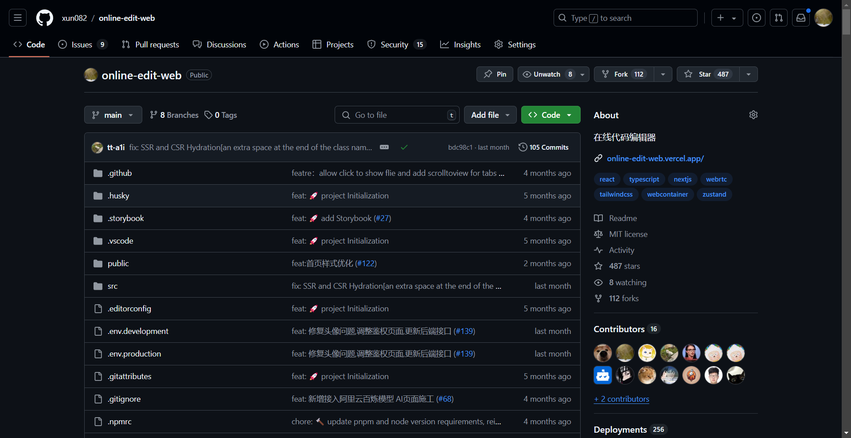Open the hamburger navigation menu
The image size is (851, 438).
[x=18, y=18]
